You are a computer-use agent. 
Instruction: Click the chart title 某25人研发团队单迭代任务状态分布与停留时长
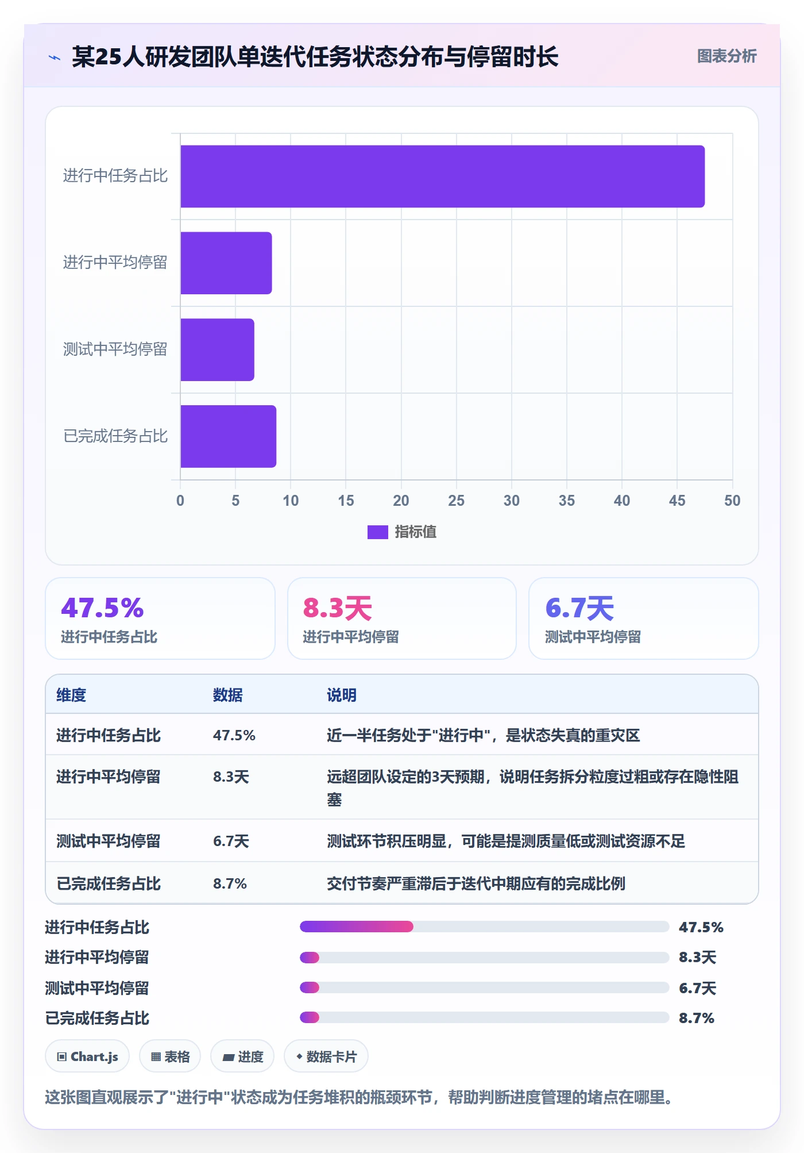[315, 57]
